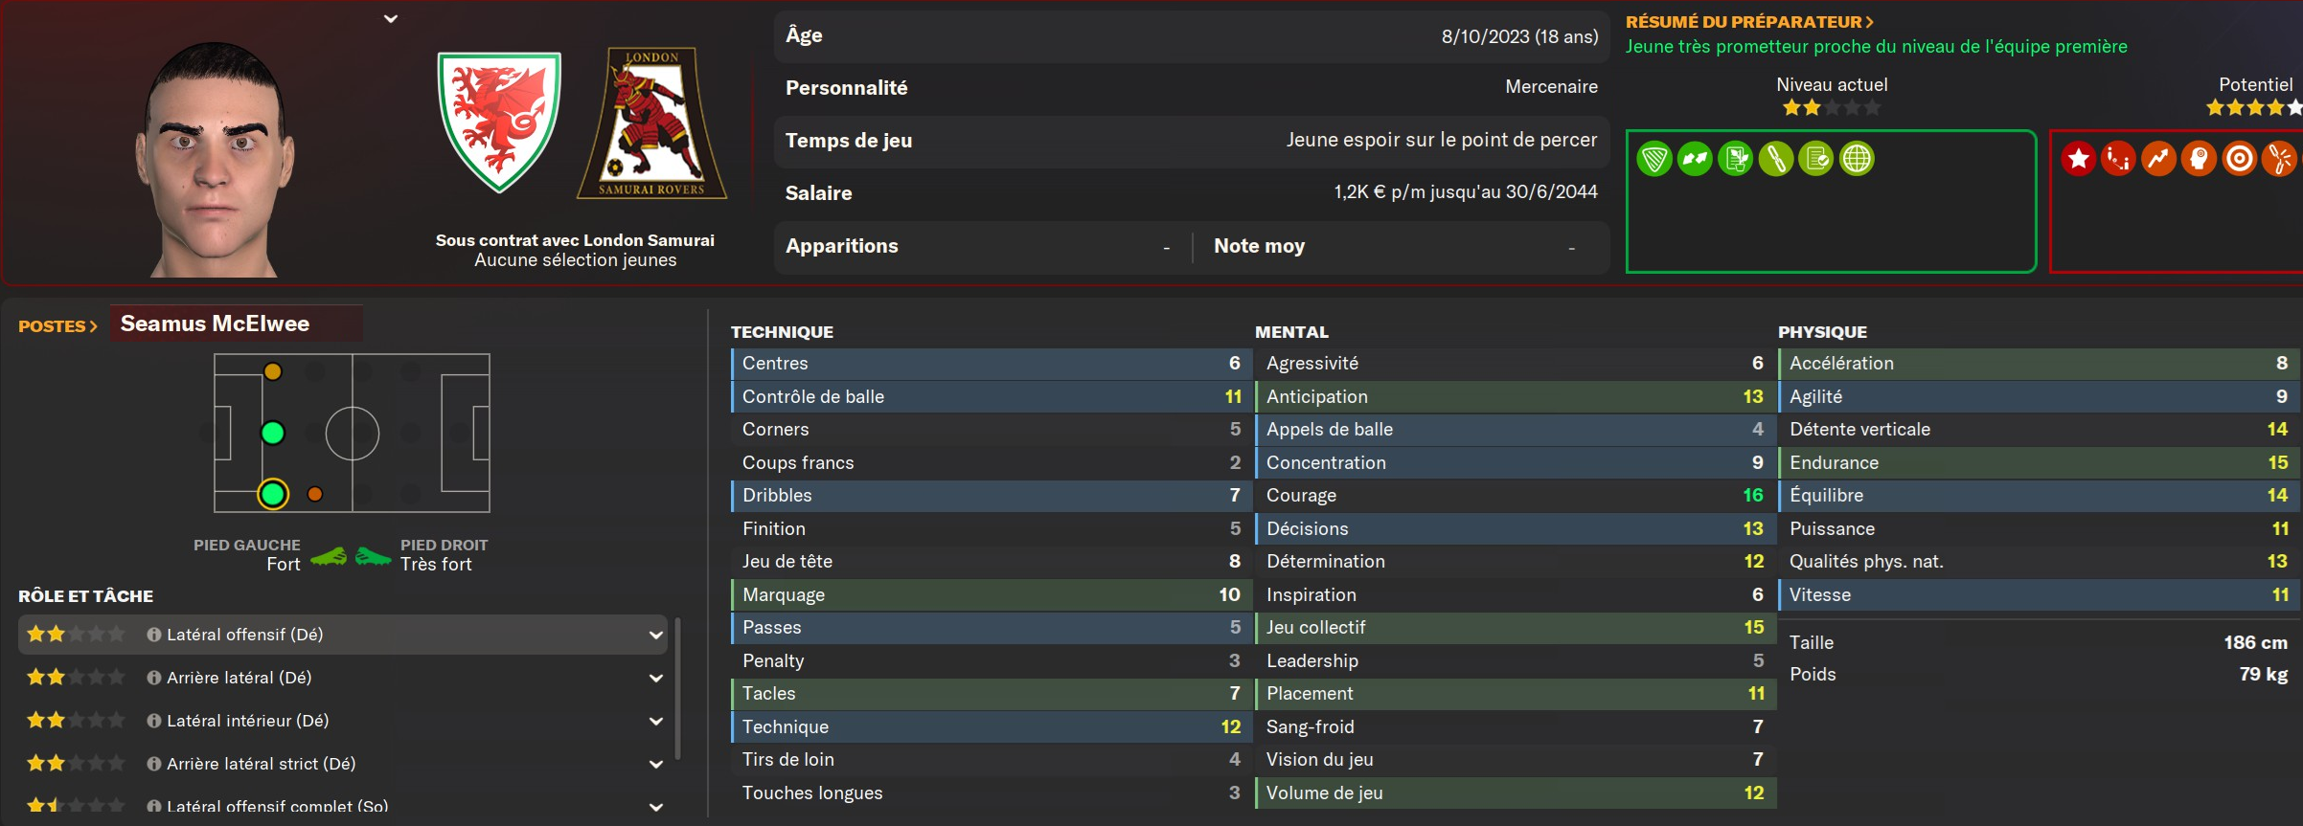Click the red star weakness icon

(x=2078, y=159)
